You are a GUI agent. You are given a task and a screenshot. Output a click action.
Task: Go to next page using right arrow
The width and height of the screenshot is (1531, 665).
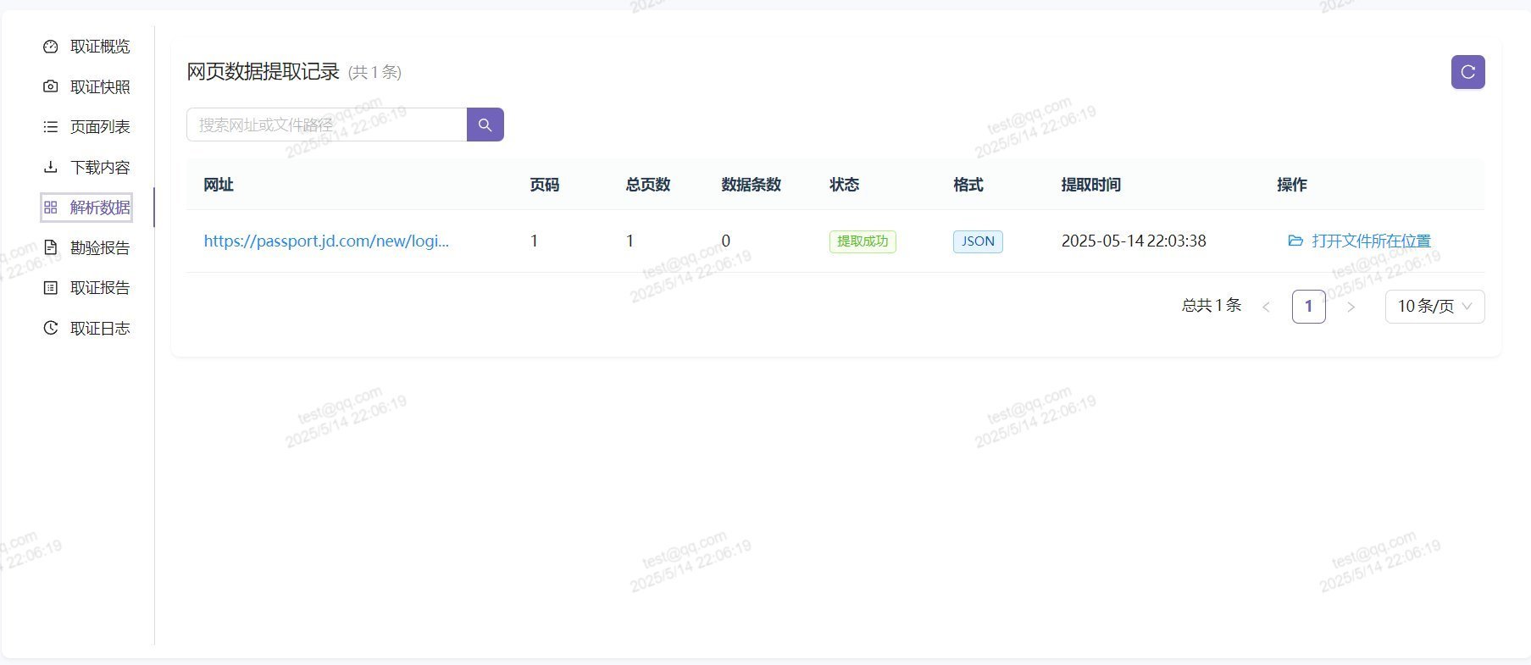[x=1351, y=307]
